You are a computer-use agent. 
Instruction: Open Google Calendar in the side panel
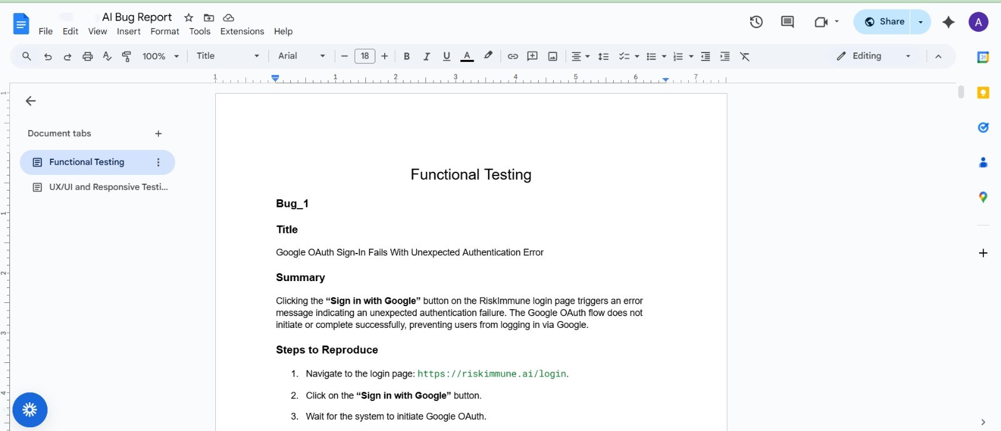pos(983,57)
